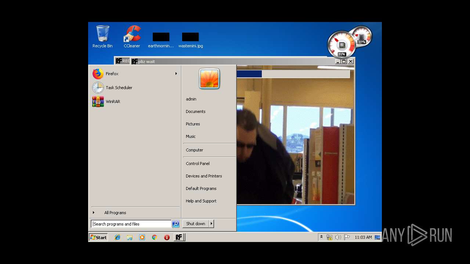The image size is (470, 264).
Task: Open Windows Media Player from the taskbar
Action: pos(142,237)
